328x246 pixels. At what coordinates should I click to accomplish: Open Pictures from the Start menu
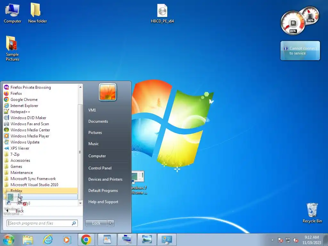click(x=95, y=133)
